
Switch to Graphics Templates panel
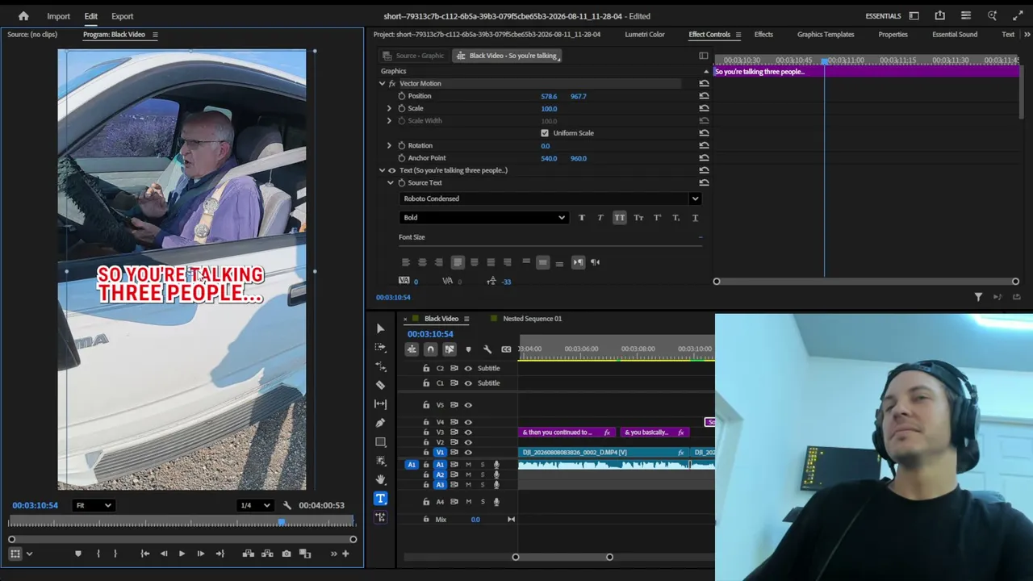(826, 35)
